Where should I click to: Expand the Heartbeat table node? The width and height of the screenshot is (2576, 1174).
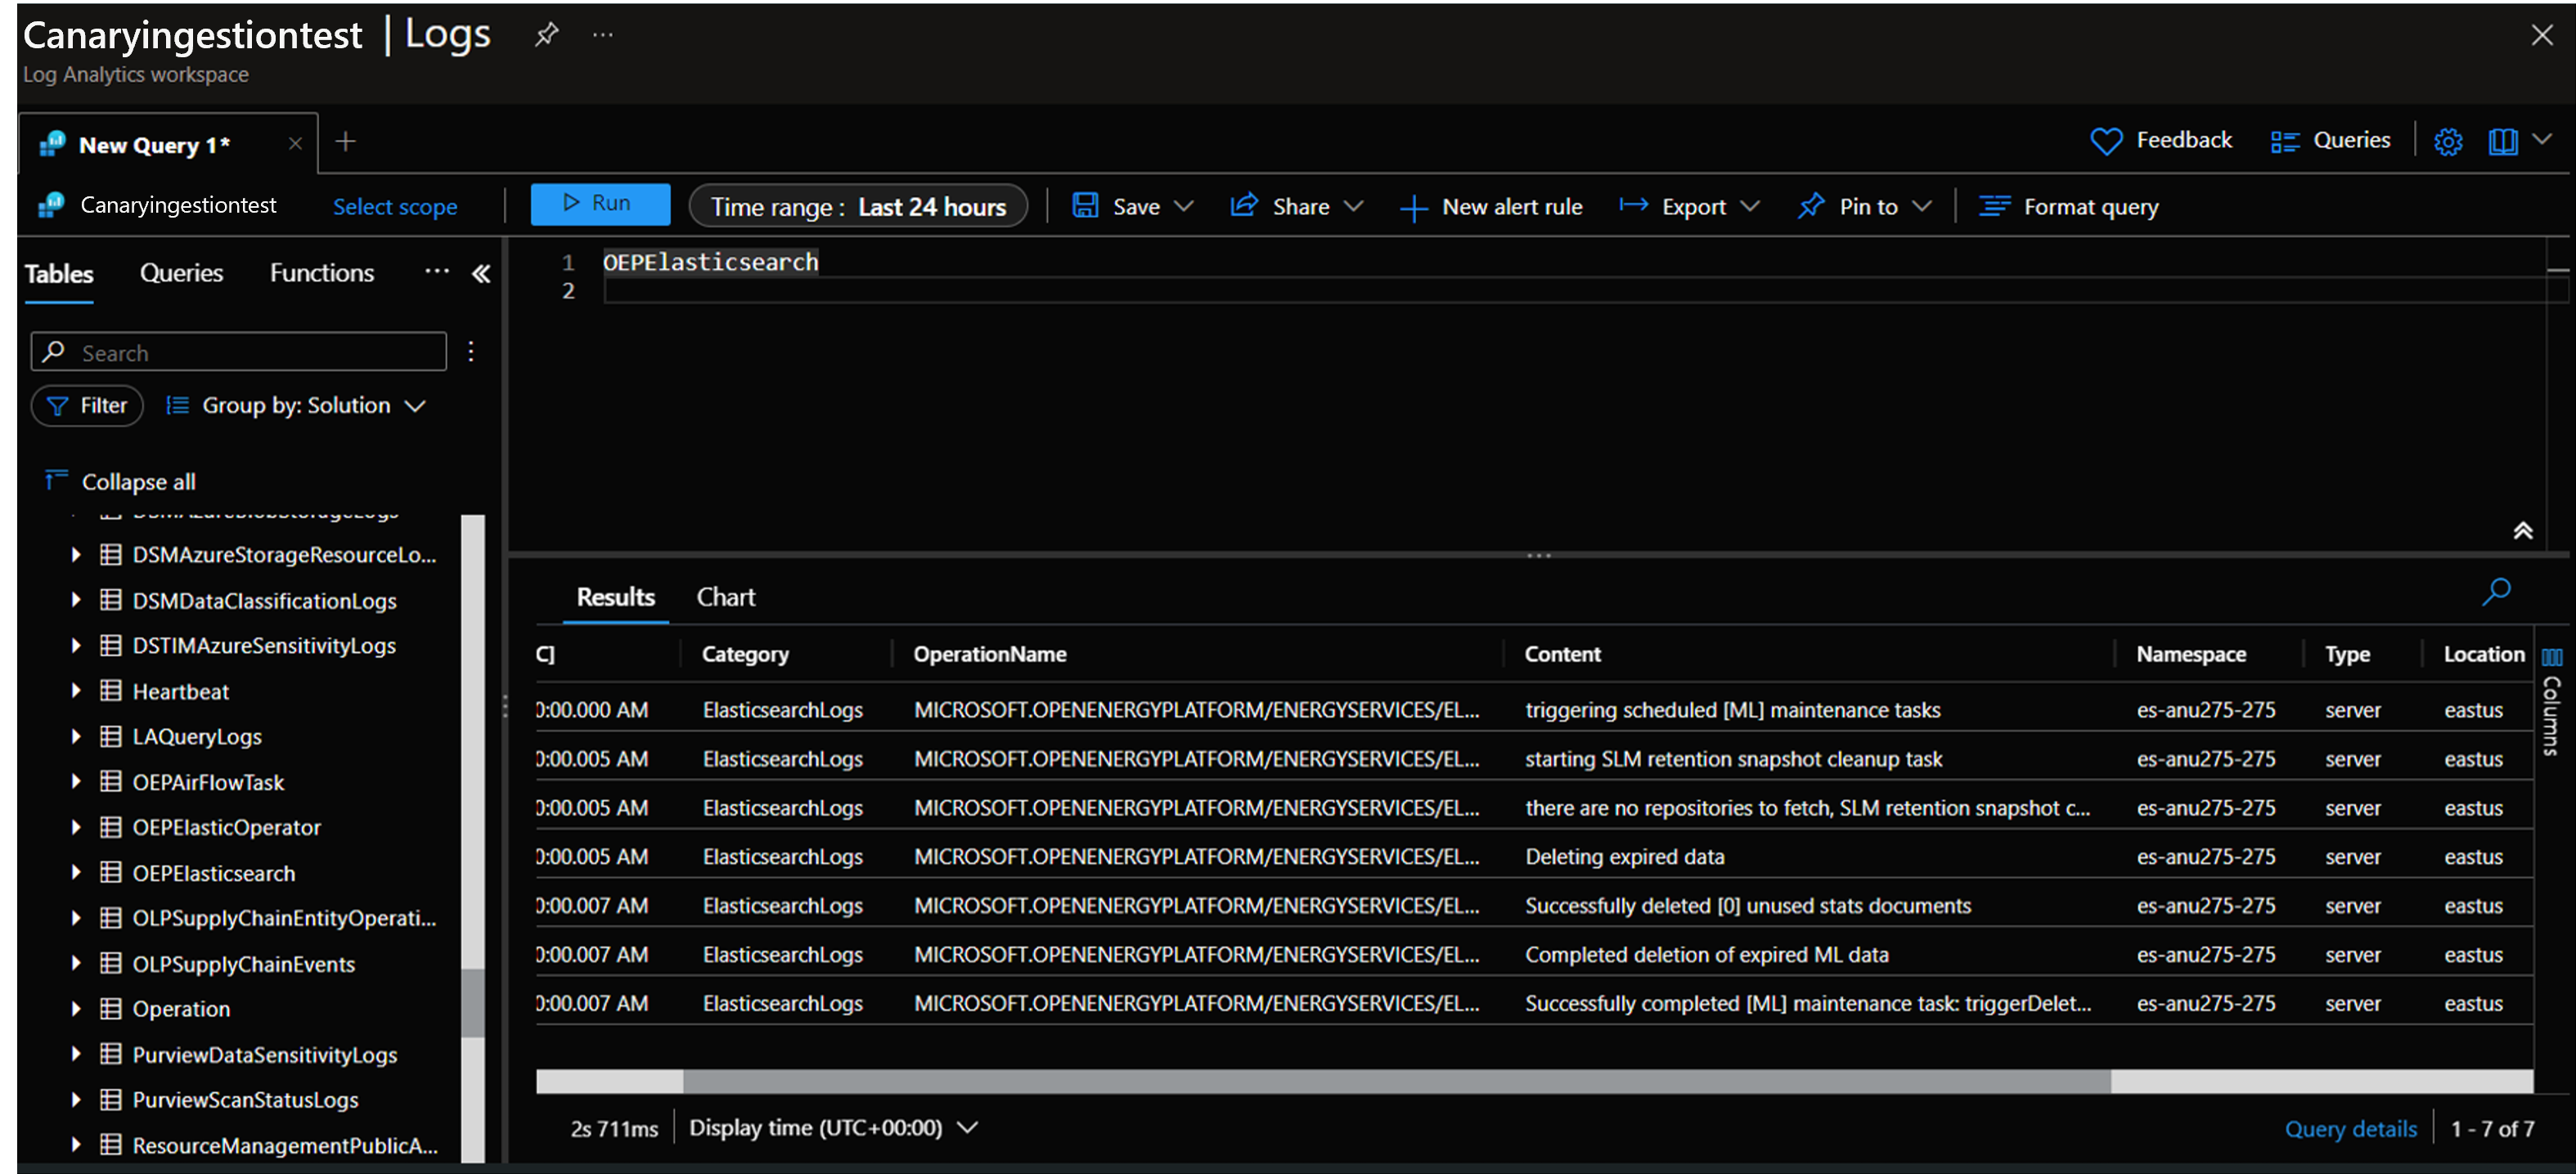coord(75,690)
